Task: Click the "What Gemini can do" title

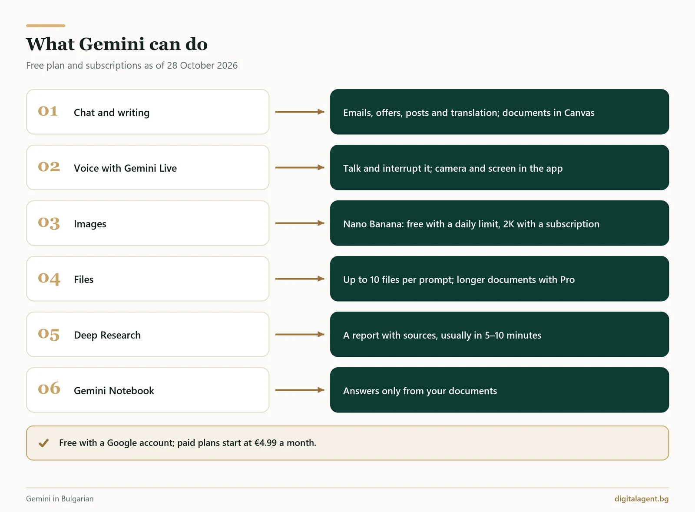Action: click(x=117, y=44)
